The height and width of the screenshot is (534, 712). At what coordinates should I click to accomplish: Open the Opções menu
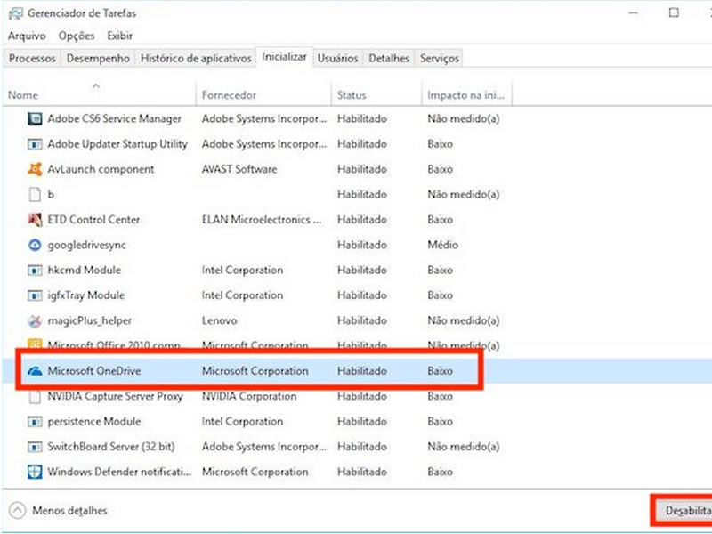[77, 36]
